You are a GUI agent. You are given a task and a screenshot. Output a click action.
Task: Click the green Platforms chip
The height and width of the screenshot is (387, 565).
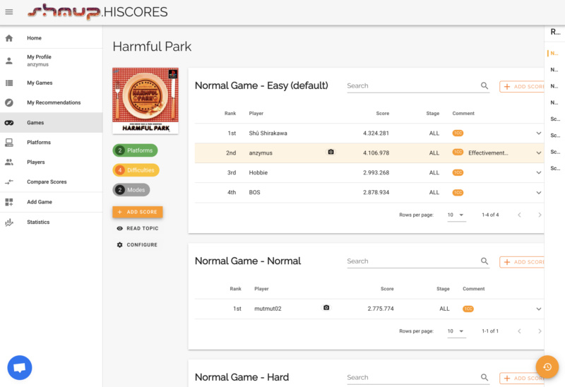point(135,150)
